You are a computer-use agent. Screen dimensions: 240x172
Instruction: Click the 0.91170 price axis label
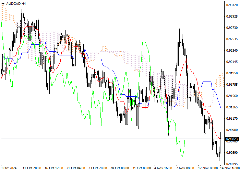point(232,119)
